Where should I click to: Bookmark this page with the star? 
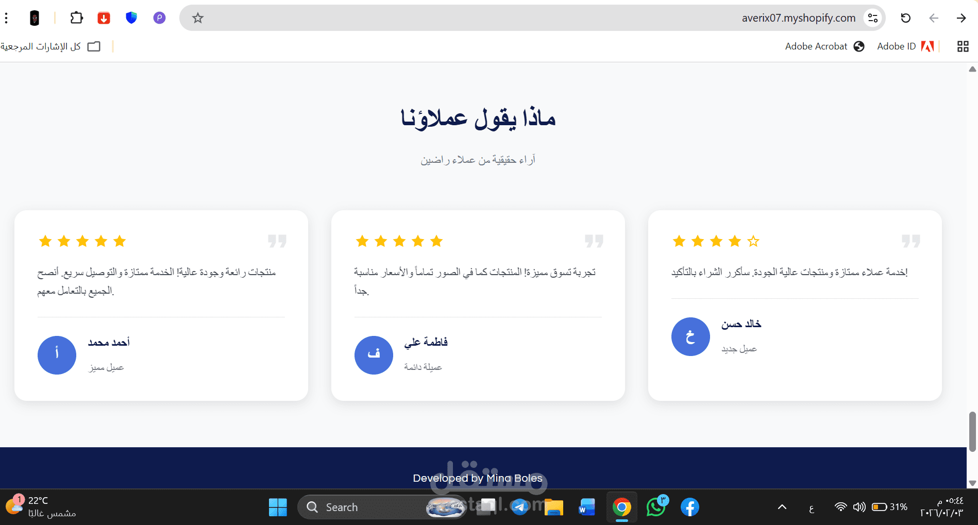point(198,18)
